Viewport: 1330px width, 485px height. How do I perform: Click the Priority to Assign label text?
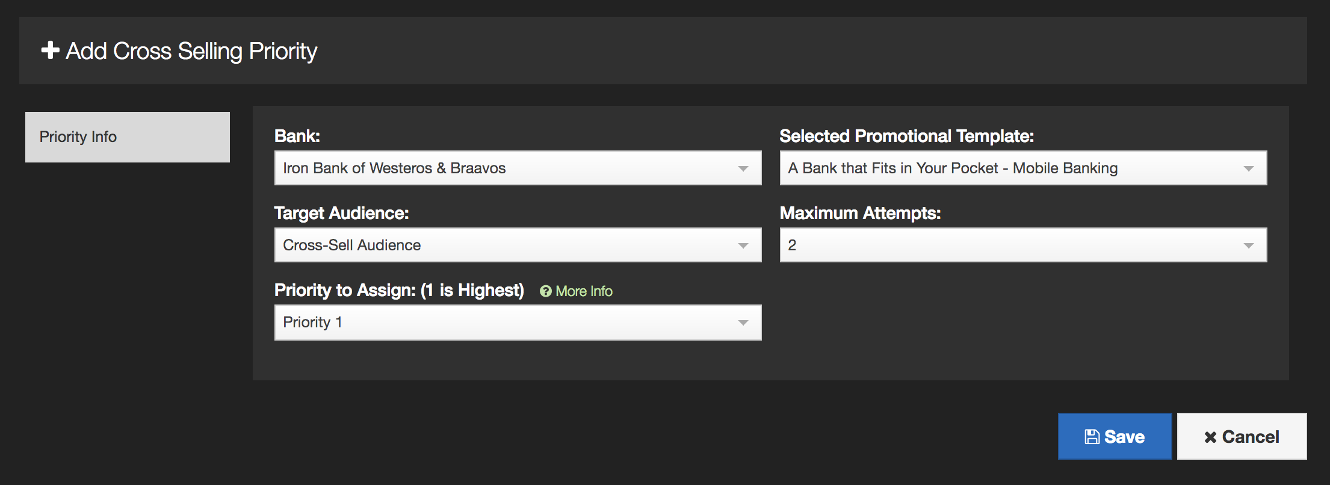pyautogui.click(x=399, y=291)
